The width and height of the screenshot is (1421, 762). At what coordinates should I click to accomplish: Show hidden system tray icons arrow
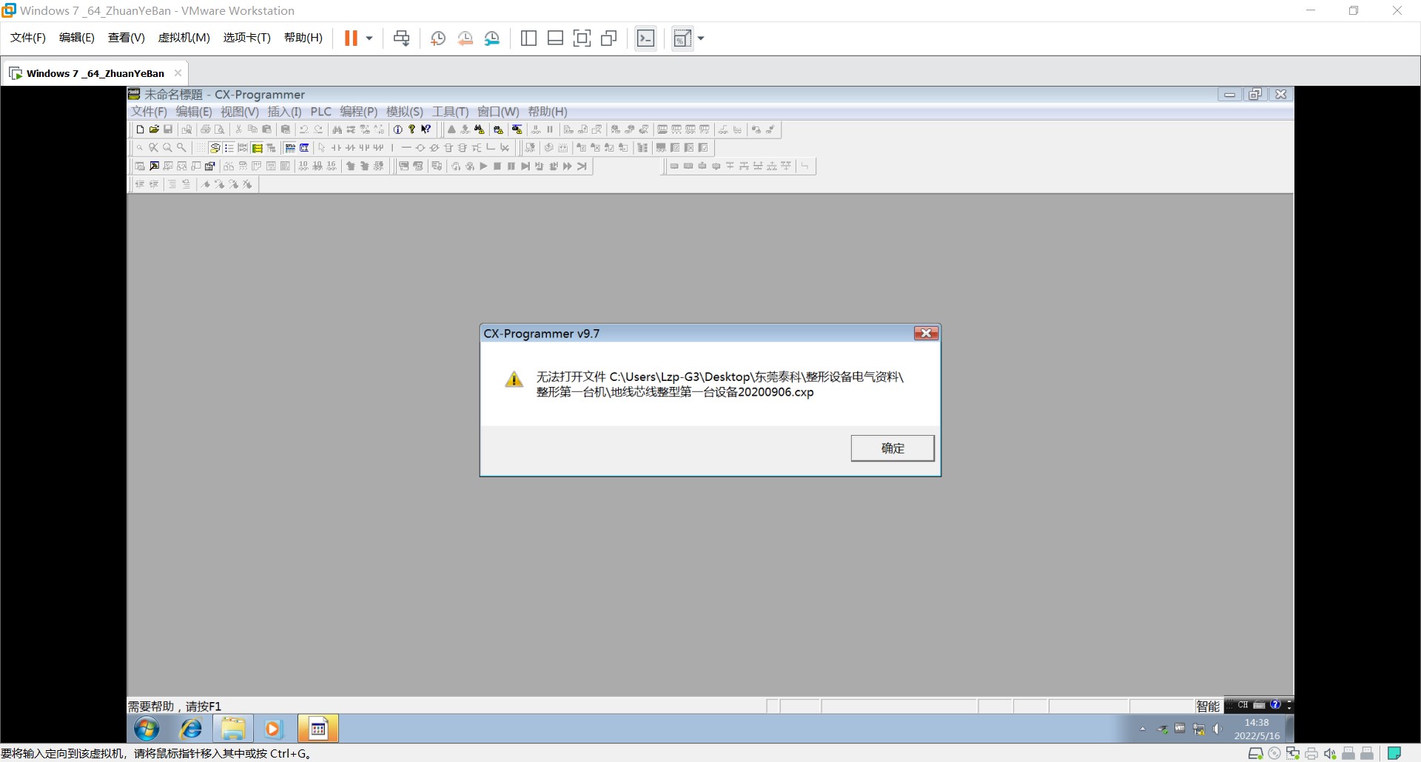[x=1143, y=729]
